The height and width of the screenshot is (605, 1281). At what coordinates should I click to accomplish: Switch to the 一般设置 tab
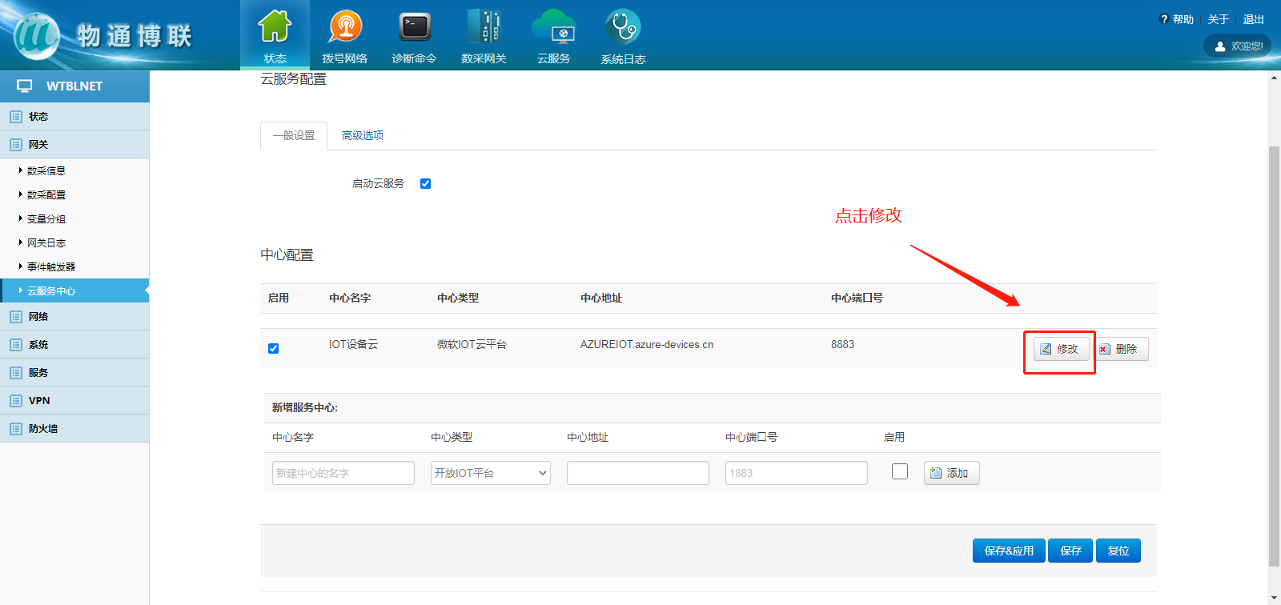(x=294, y=136)
